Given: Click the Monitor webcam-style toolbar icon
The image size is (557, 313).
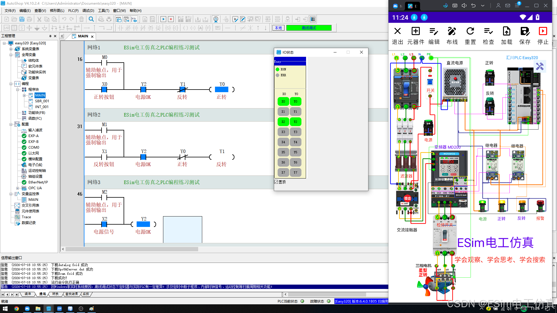Looking at the screenshot, I should (216, 19).
